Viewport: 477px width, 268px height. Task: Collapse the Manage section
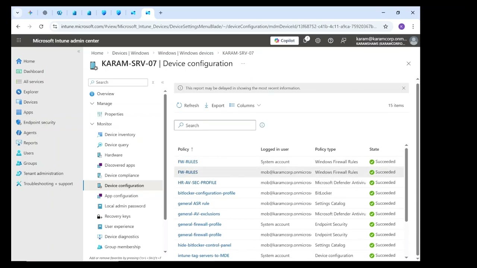click(92, 103)
